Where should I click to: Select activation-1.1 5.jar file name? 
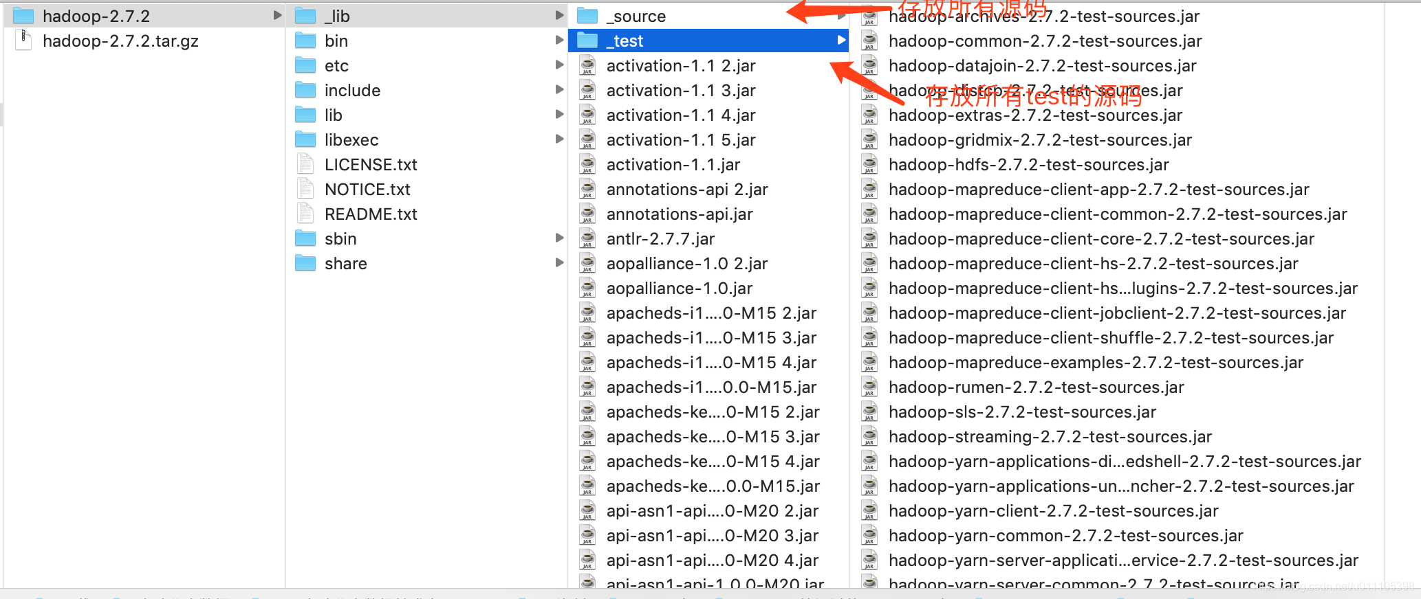(x=681, y=139)
